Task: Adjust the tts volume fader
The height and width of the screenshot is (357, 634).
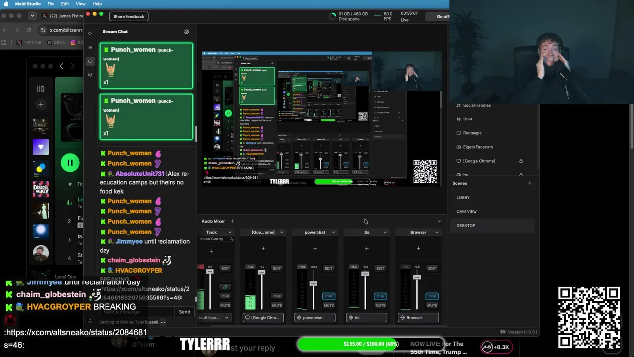Action: coord(365,274)
